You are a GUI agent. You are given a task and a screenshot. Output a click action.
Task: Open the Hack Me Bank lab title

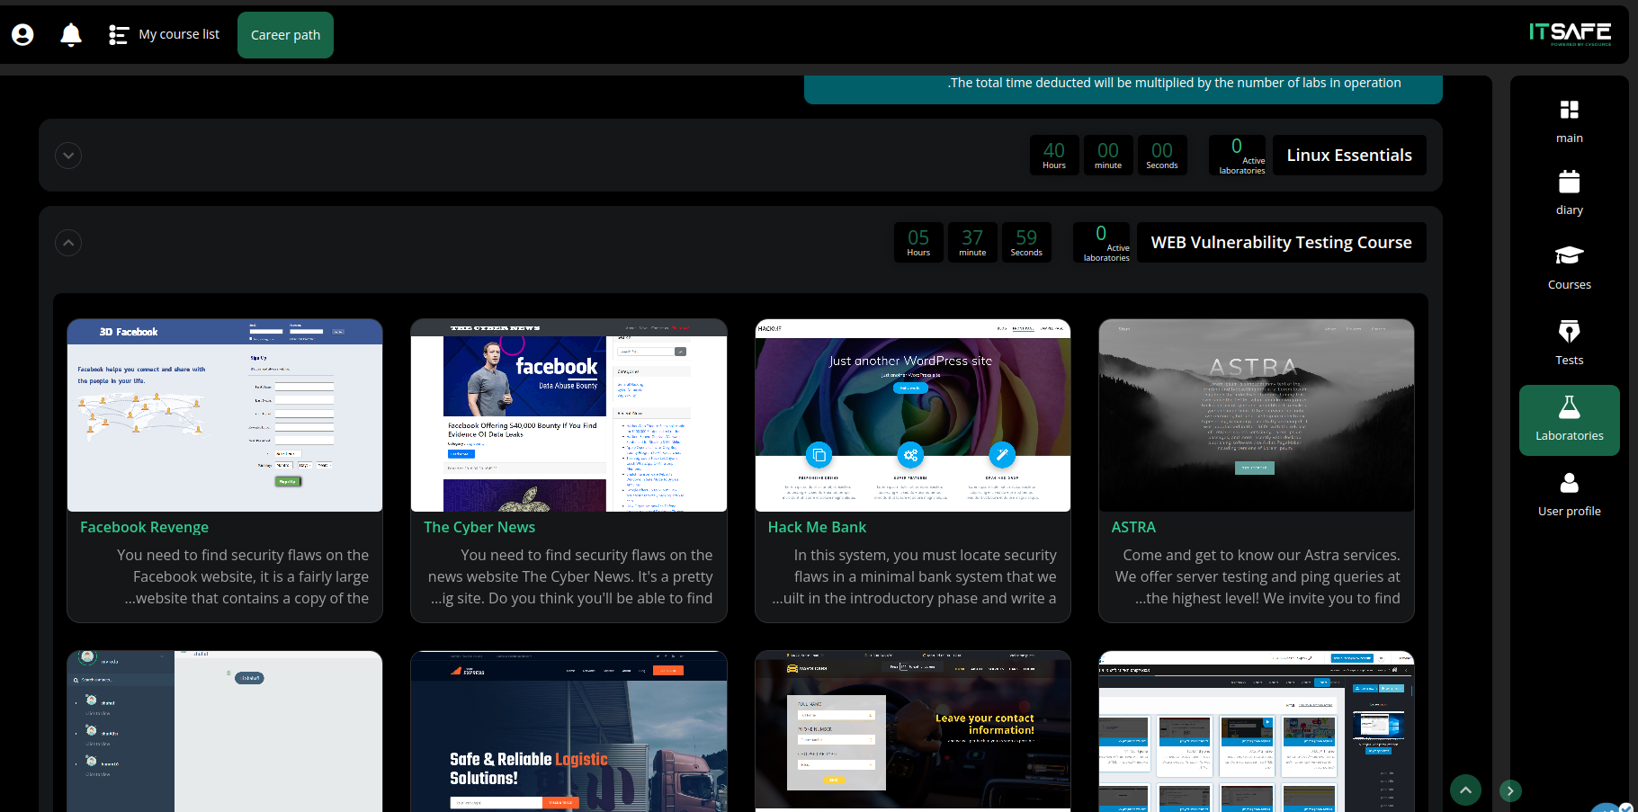click(x=817, y=528)
